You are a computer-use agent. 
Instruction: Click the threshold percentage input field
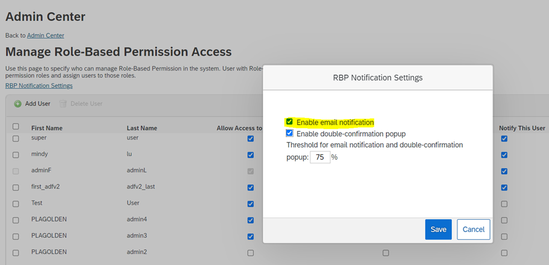point(320,157)
